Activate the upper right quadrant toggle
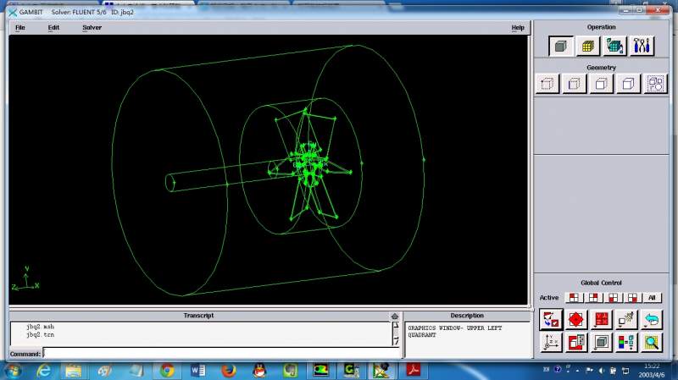The image size is (678, 380). pyautogui.click(x=593, y=298)
